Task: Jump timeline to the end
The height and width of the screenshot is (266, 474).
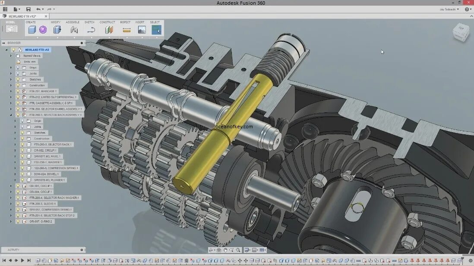Action: point(29,260)
